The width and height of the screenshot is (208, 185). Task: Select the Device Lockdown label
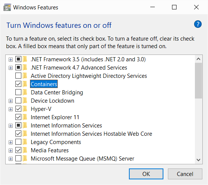[x=52, y=101]
